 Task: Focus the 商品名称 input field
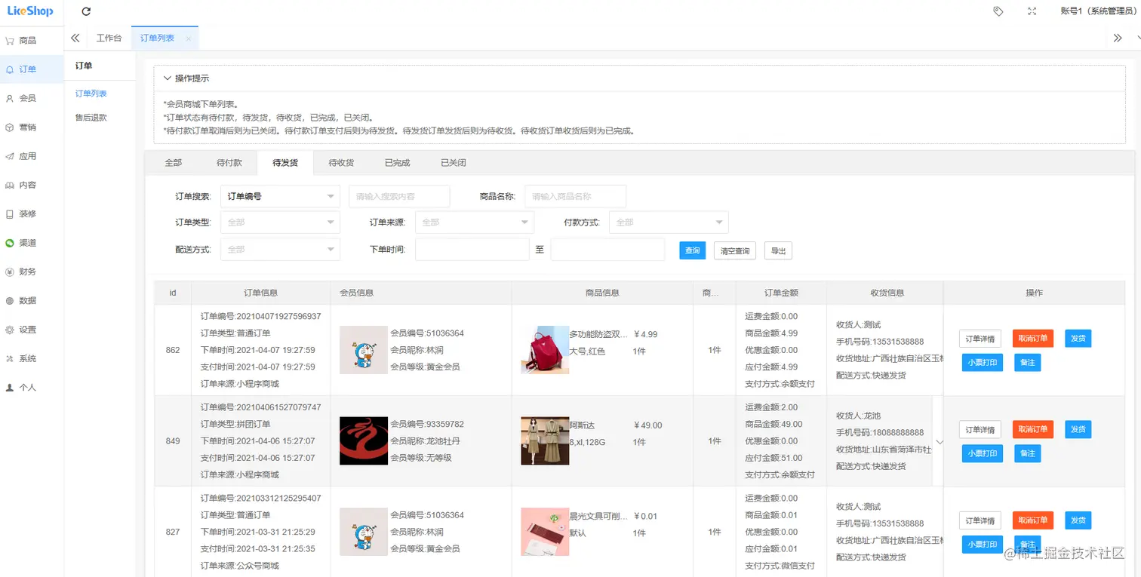pos(576,196)
